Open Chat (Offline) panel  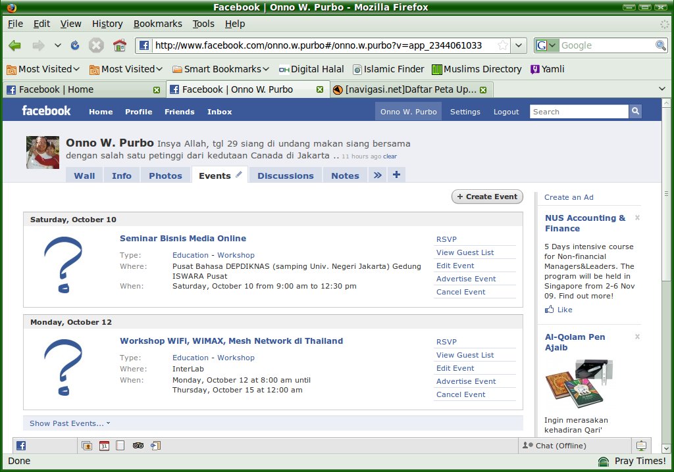pyautogui.click(x=554, y=446)
